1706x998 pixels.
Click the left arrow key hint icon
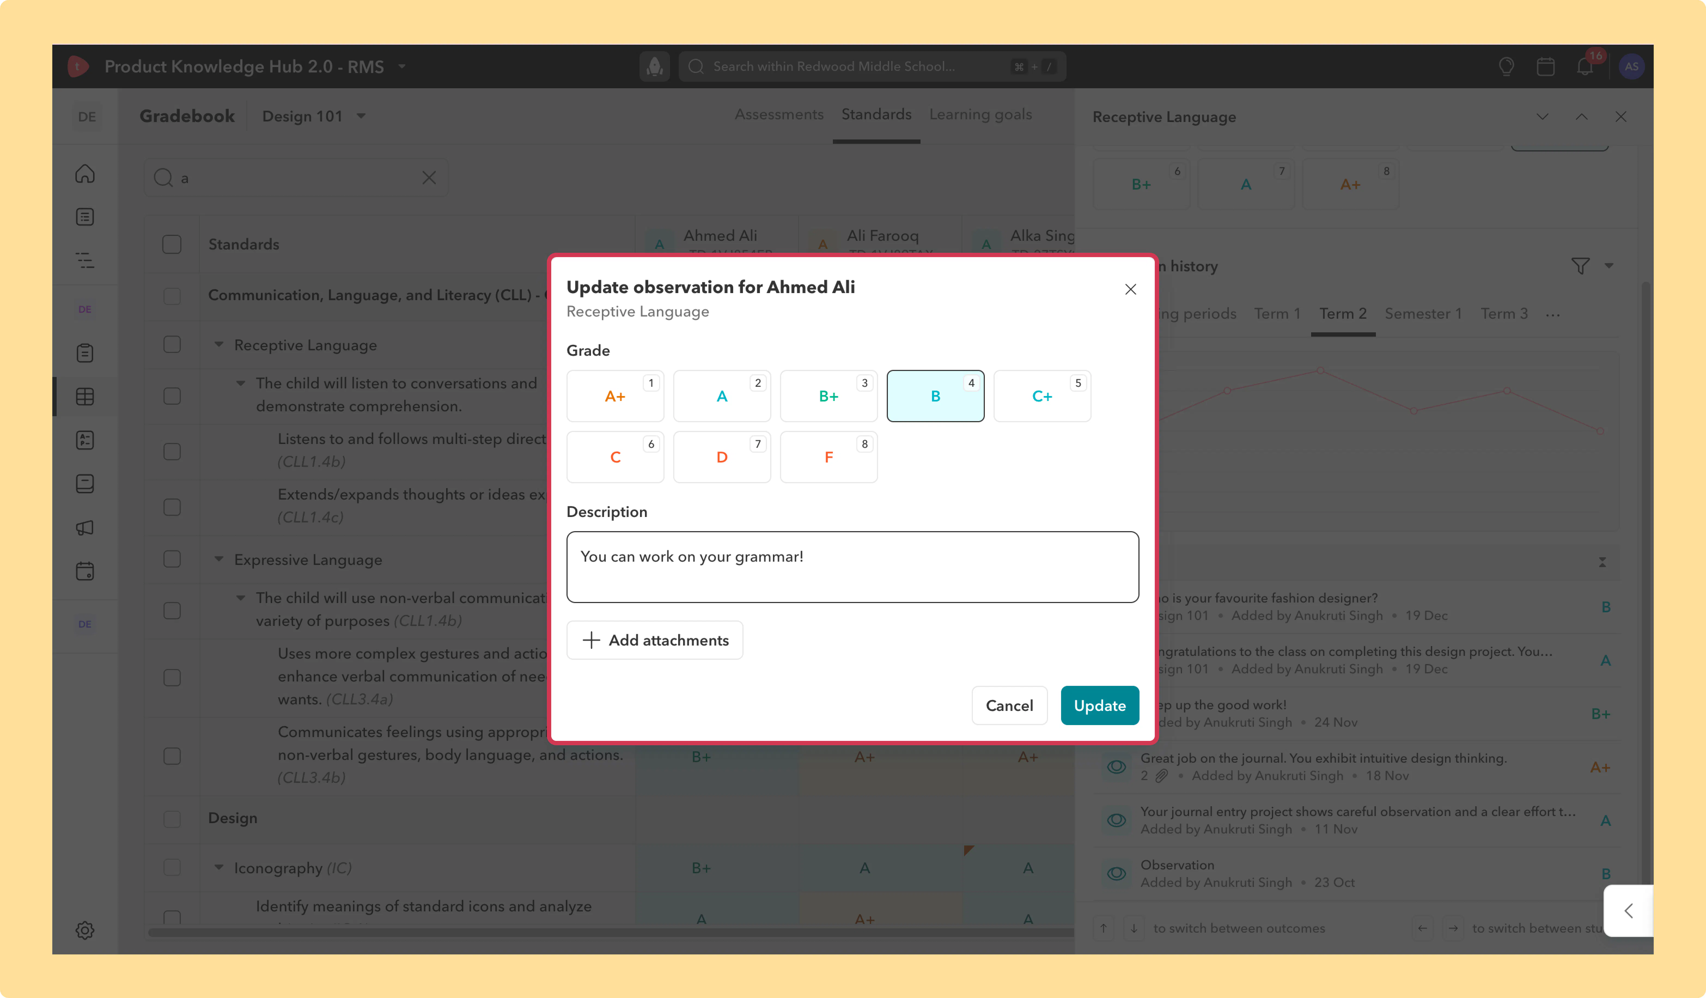point(1422,928)
